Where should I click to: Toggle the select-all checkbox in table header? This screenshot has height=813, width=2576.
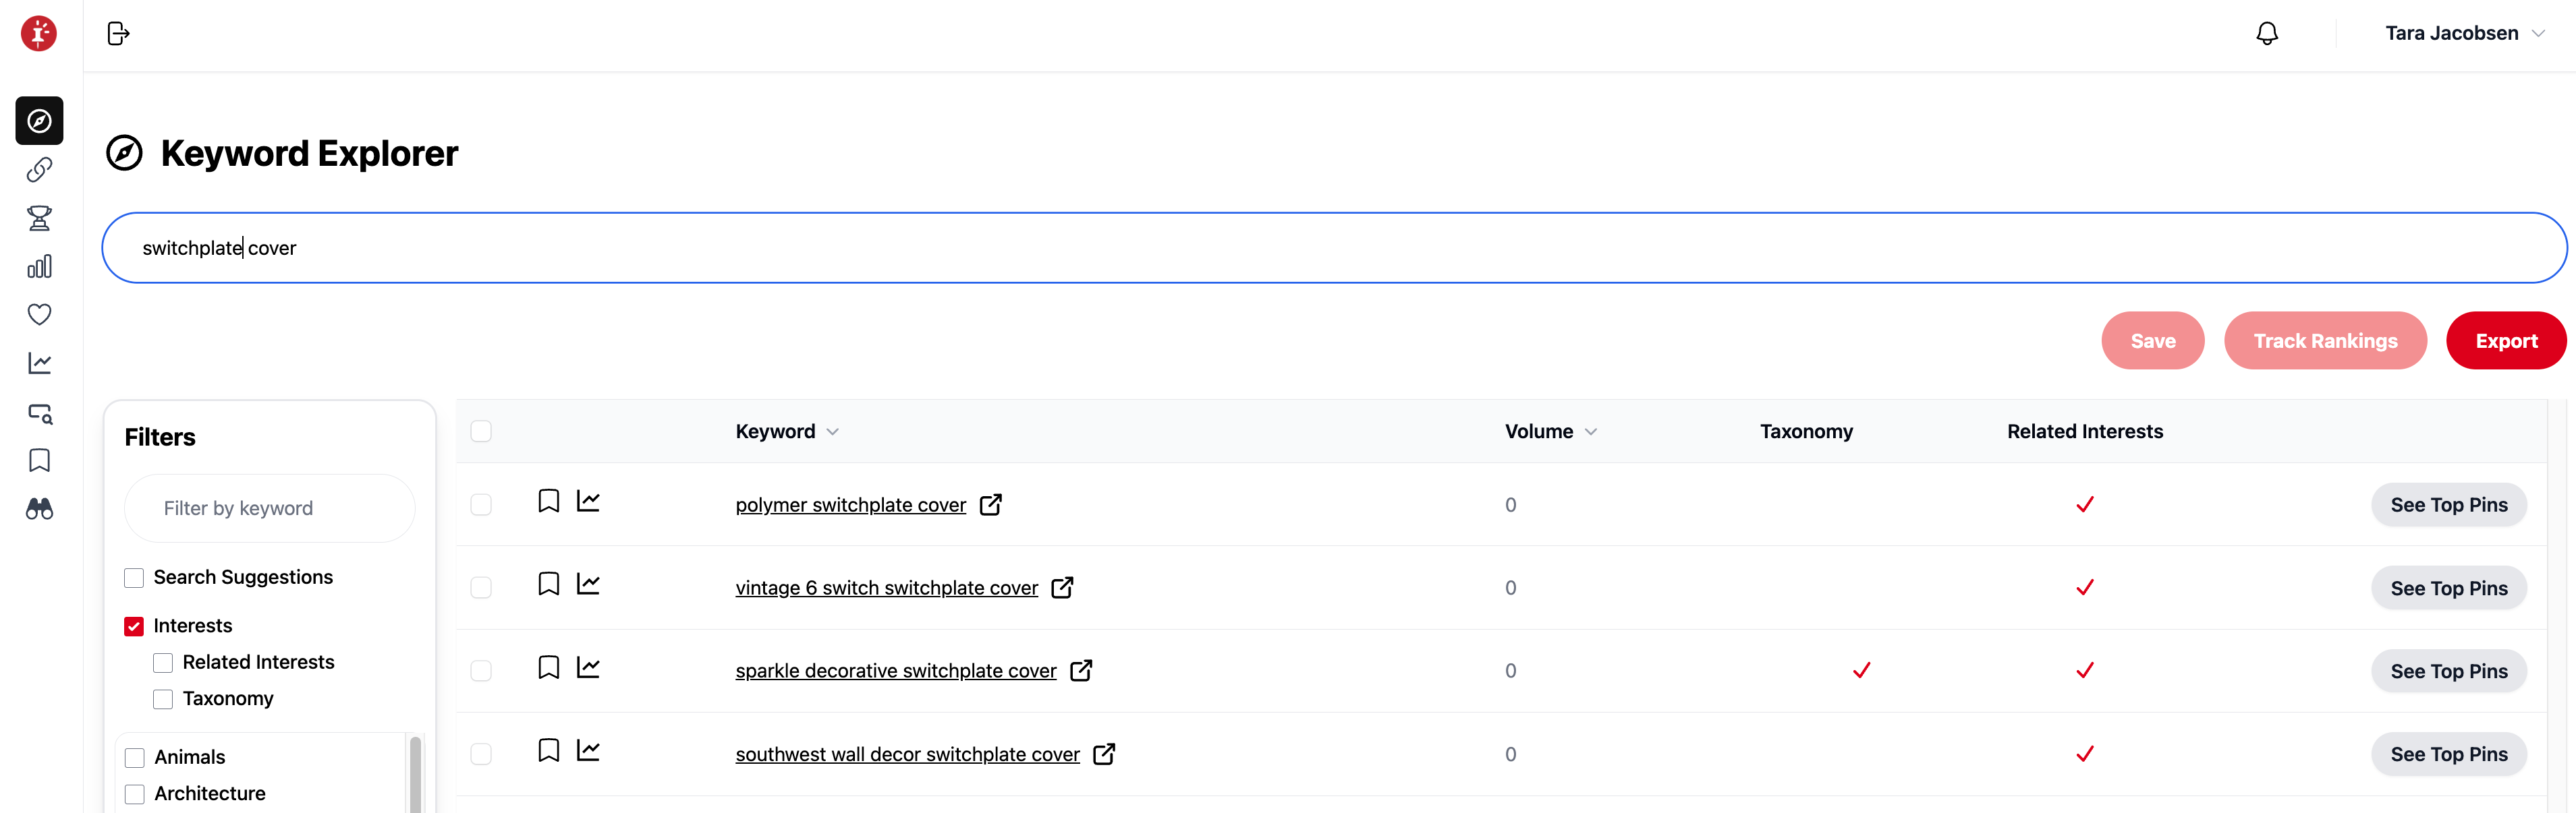pos(481,431)
